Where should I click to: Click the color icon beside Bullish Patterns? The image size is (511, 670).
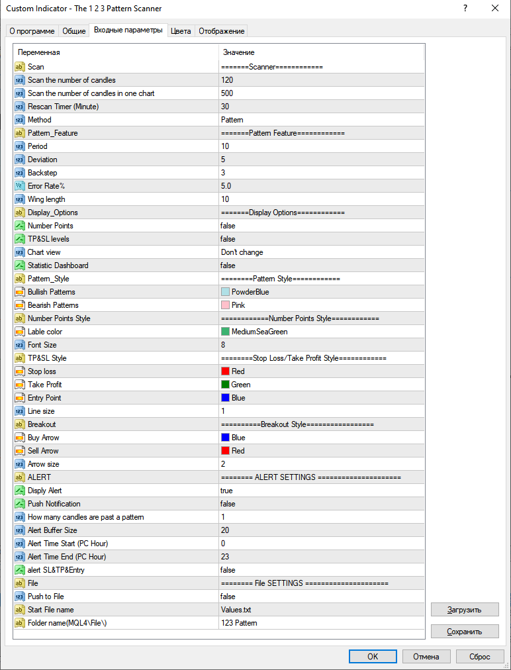(x=20, y=292)
